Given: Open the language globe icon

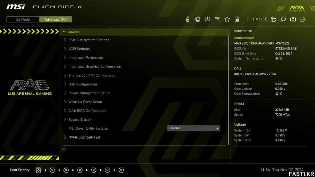Looking at the screenshot, I should pos(273,19).
